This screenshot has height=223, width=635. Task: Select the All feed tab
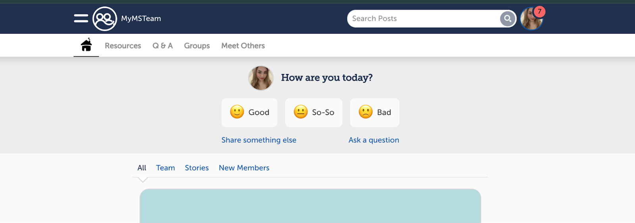142,168
